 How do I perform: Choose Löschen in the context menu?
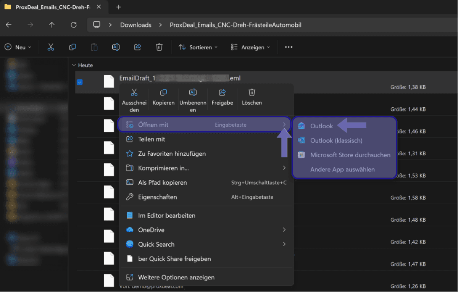(x=252, y=97)
